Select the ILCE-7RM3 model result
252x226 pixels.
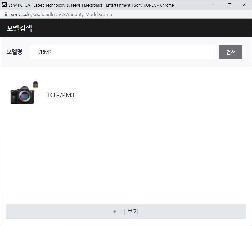point(60,95)
